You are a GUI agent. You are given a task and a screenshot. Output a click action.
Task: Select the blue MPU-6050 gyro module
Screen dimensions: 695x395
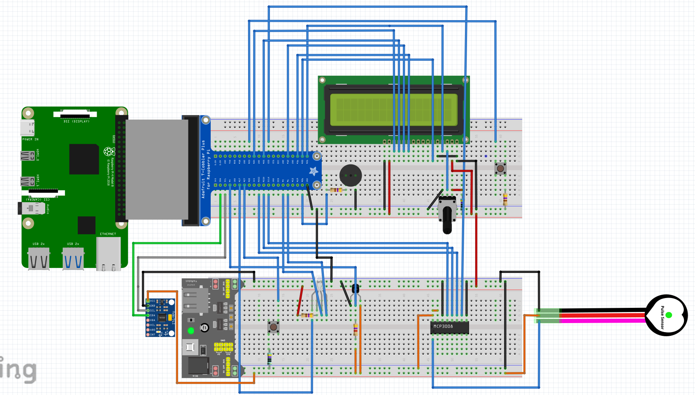click(x=160, y=318)
